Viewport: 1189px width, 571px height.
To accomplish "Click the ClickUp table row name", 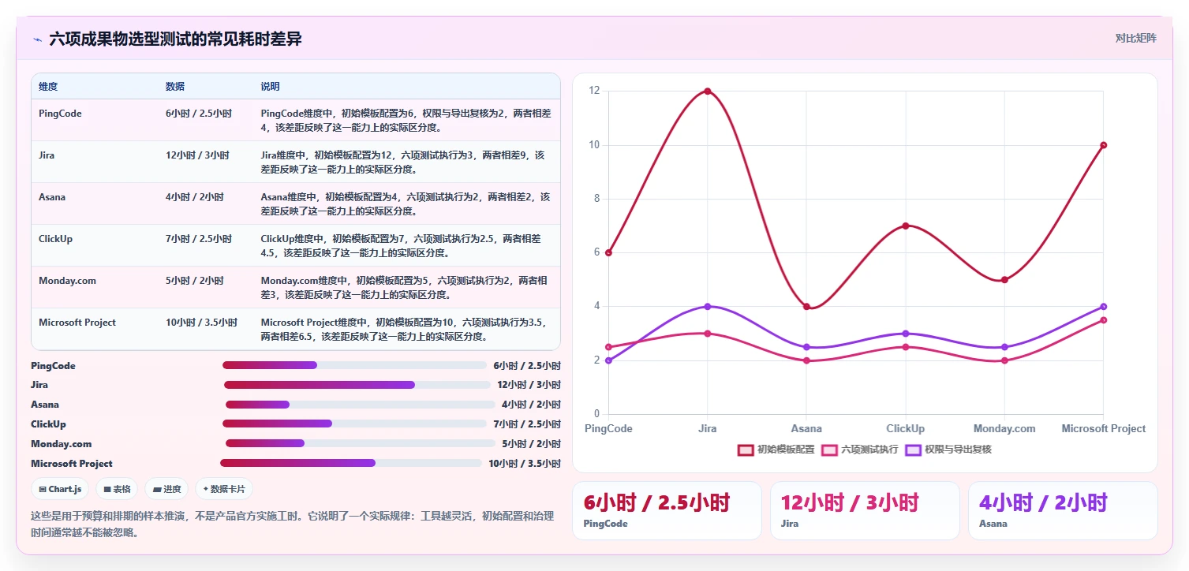I will coord(55,239).
